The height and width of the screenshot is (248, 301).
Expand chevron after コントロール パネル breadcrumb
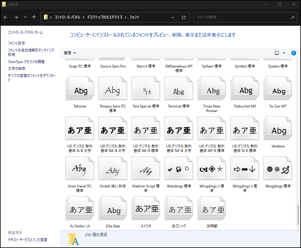click(x=84, y=17)
